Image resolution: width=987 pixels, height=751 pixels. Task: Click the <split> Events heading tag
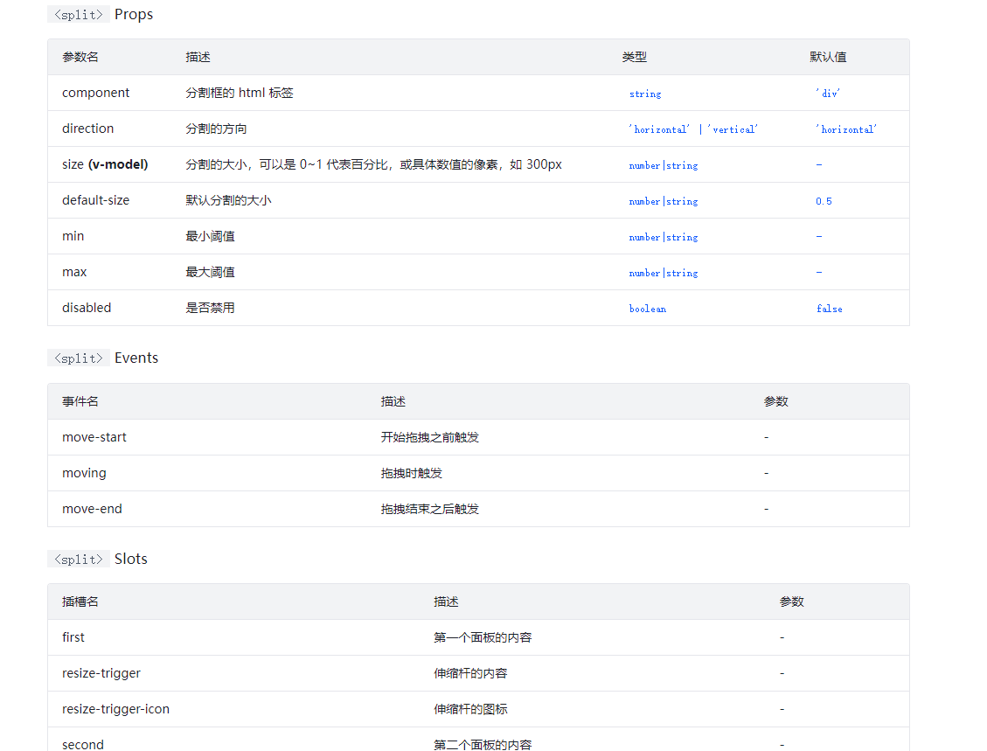click(x=79, y=358)
